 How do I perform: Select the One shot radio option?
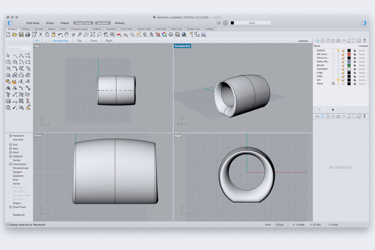pyautogui.click(x=11, y=139)
